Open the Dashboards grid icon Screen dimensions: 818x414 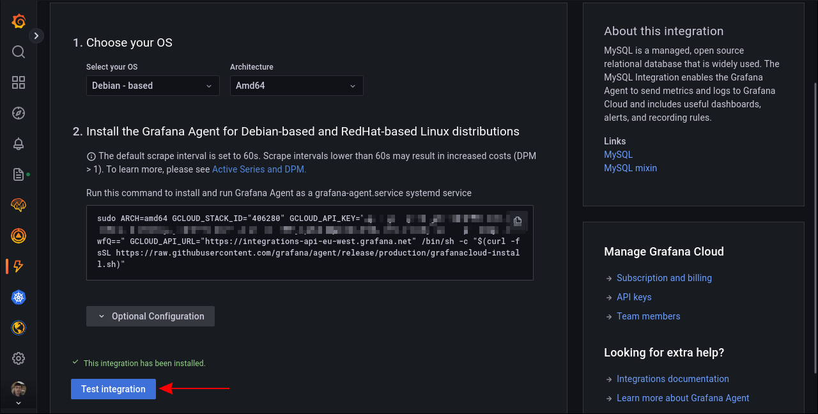click(18, 82)
